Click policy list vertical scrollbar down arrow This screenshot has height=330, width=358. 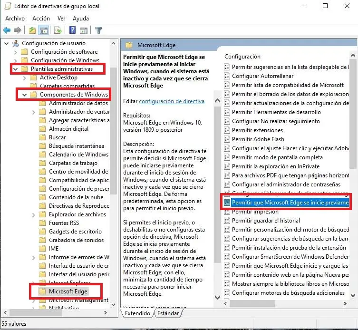(353, 296)
